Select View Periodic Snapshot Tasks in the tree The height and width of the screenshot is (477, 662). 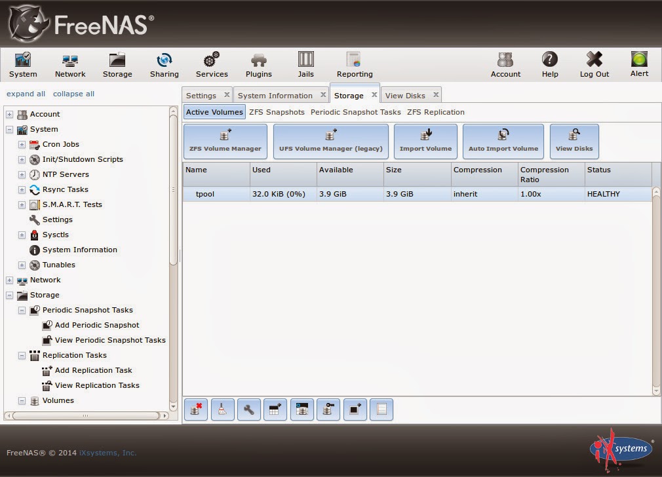(104, 340)
